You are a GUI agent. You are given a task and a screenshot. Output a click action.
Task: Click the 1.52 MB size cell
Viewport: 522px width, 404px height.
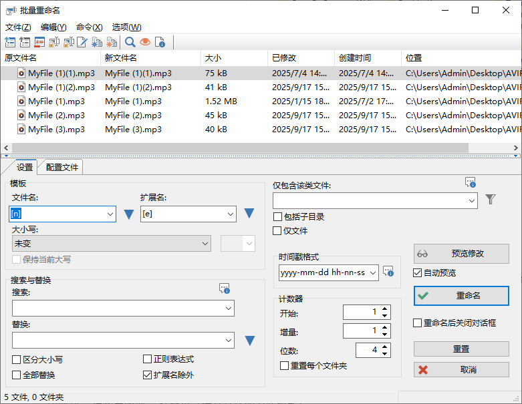pos(221,102)
